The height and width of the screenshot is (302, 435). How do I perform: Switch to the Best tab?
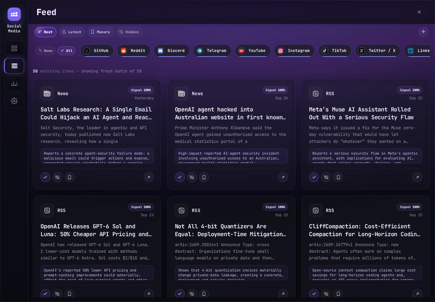[46, 32]
